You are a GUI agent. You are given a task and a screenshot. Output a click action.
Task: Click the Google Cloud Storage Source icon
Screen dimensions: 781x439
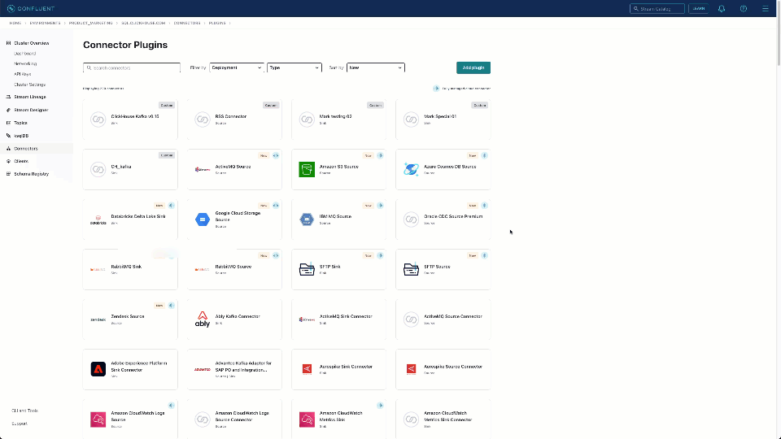203,219
